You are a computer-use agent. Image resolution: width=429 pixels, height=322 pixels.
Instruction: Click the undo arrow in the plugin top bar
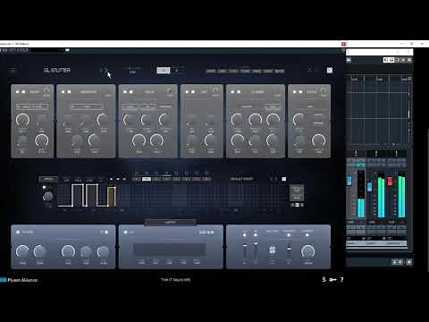click(x=309, y=70)
